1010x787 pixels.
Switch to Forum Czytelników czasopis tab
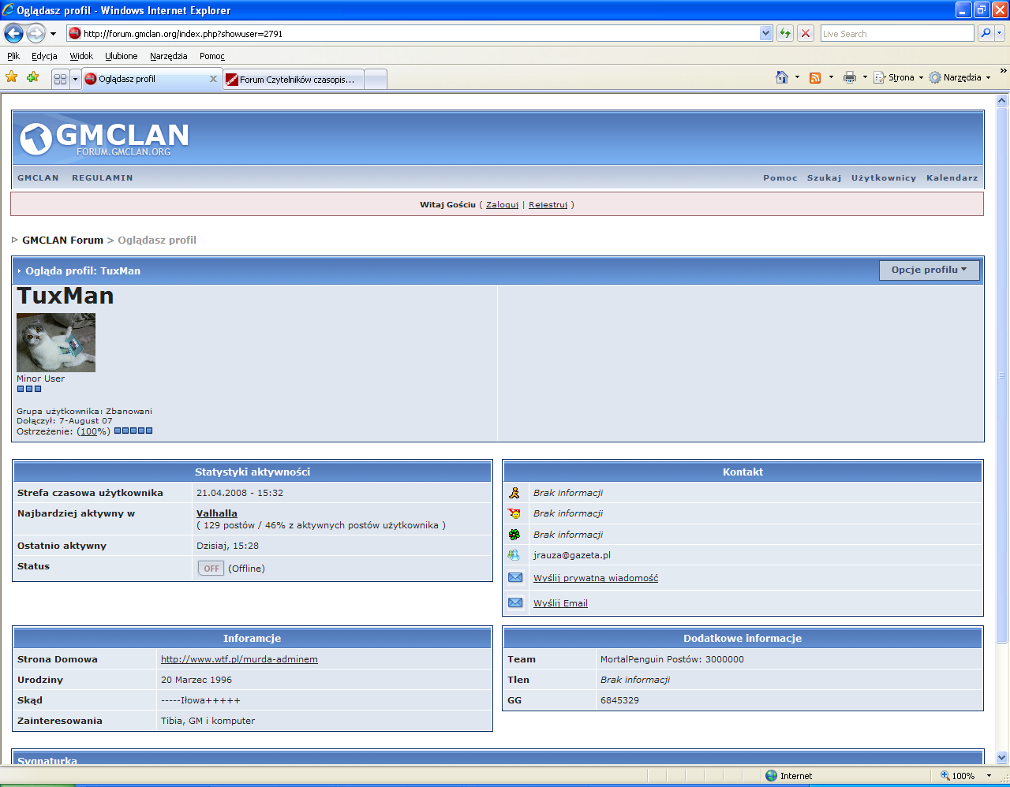[x=294, y=79]
